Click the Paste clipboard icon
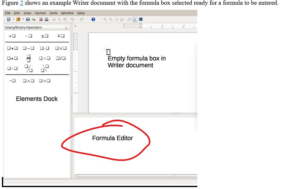This screenshot has width=290, height=189. pyautogui.click(x=65, y=19)
